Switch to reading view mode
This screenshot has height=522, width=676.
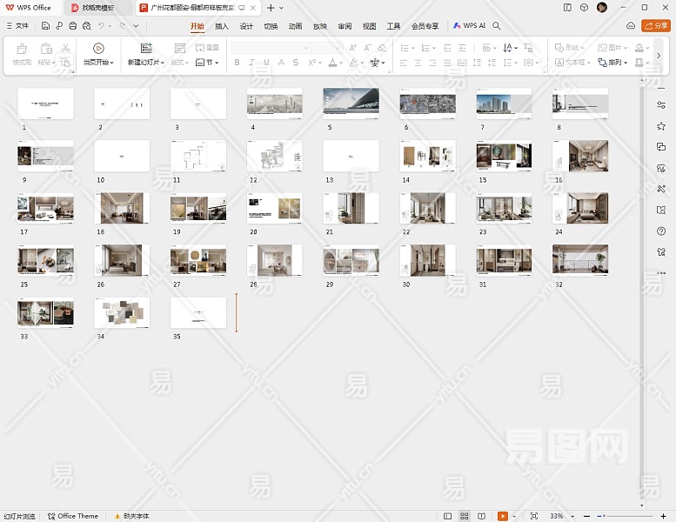click(x=481, y=516)
